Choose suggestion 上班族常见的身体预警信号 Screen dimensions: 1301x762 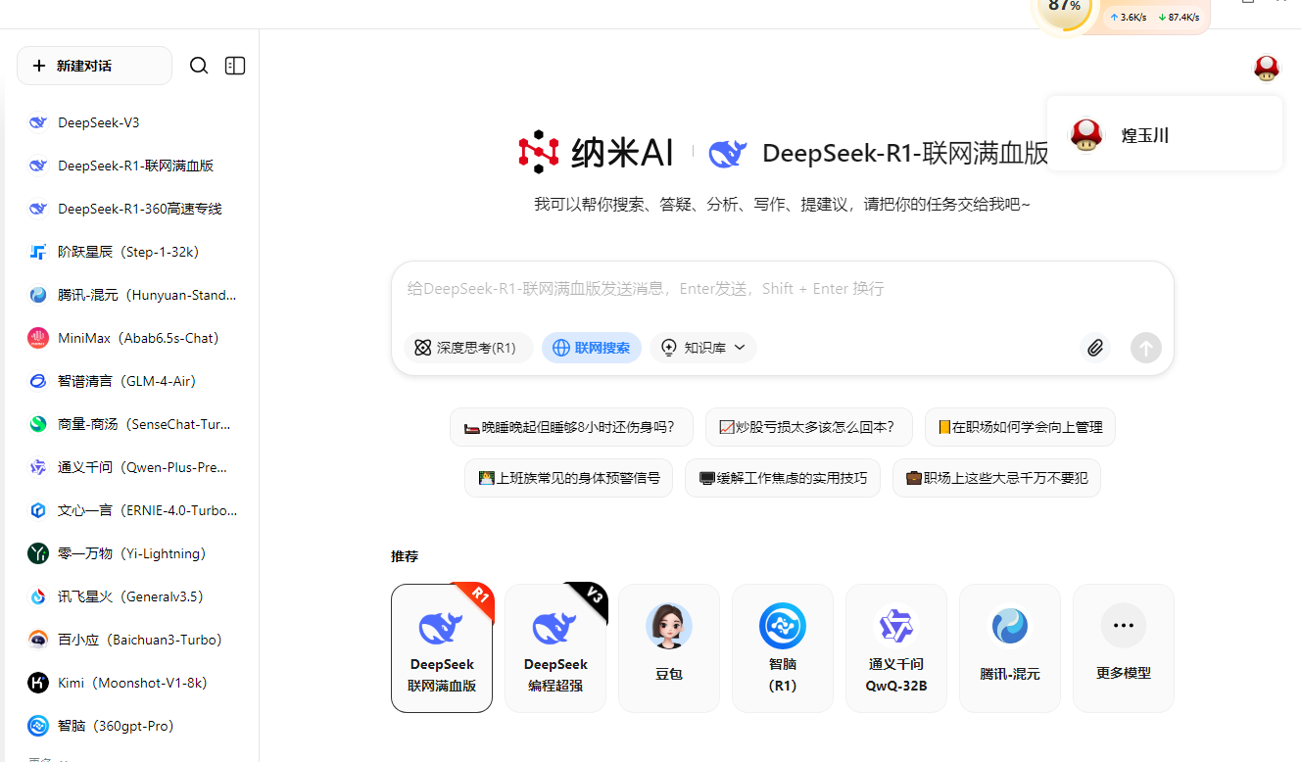568,478
